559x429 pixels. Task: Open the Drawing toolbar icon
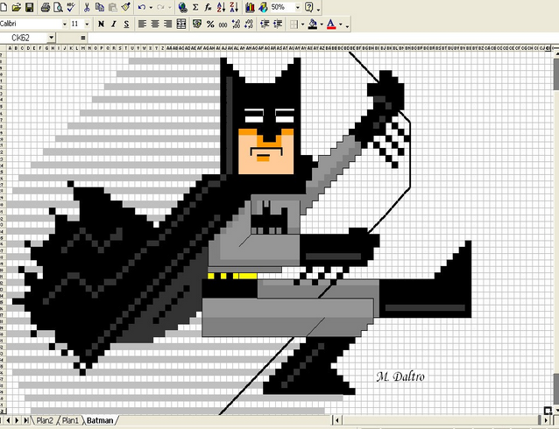coord(263,7)
